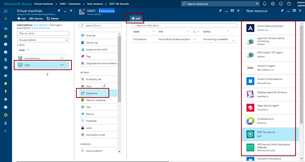
Task: Pin the Virtual machines blade
Action: click(x=59, y=11)
